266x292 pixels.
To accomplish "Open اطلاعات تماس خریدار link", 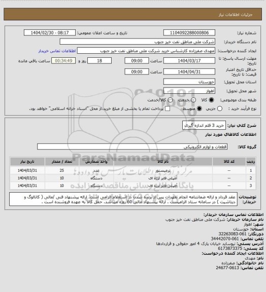I will point(57,51).
